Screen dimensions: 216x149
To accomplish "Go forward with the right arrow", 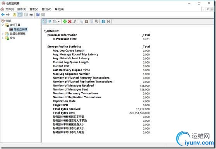I will point(8,15).
